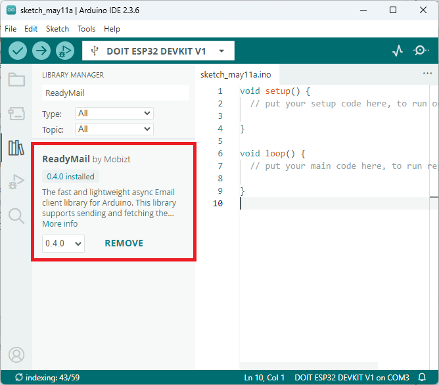This screenshot has width=439, height=385.
Task: Follow the More info link
Action: tap(60, 224)
